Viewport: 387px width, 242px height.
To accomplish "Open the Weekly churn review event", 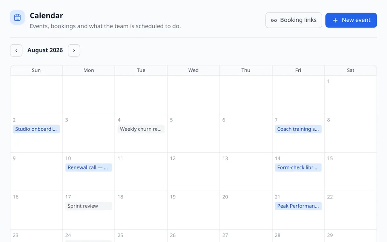I will coord(141,129).
